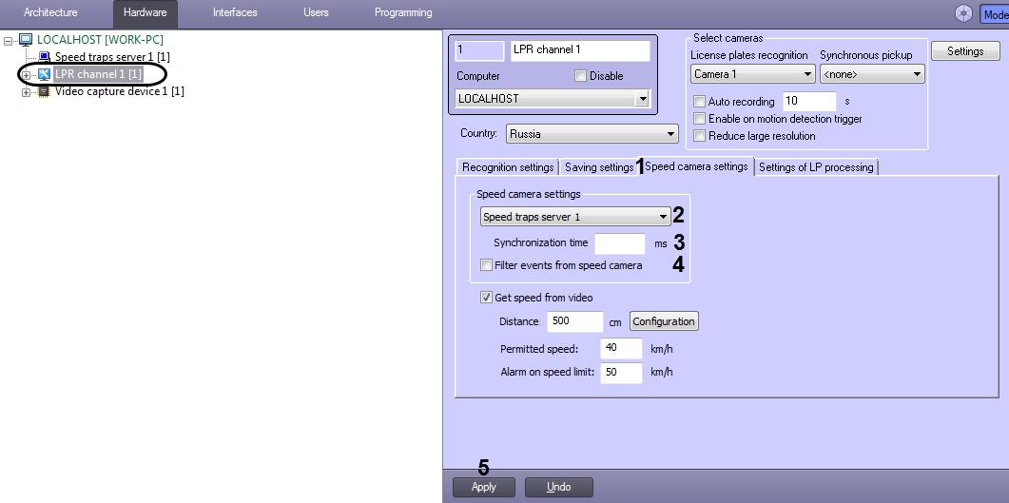The image size is (1009, 503).
Task: Click the Mode button at top right
Action: pyautogui.click(x=994, y=13)
